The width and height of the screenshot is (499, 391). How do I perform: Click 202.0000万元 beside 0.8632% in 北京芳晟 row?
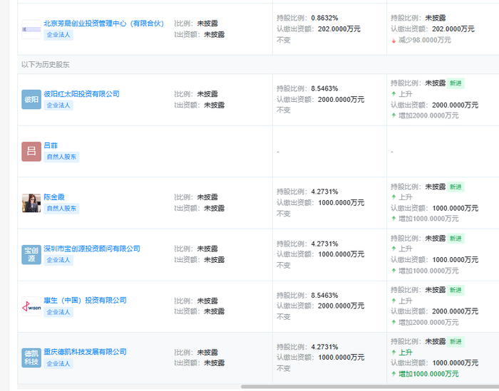[x=339, y=29]
